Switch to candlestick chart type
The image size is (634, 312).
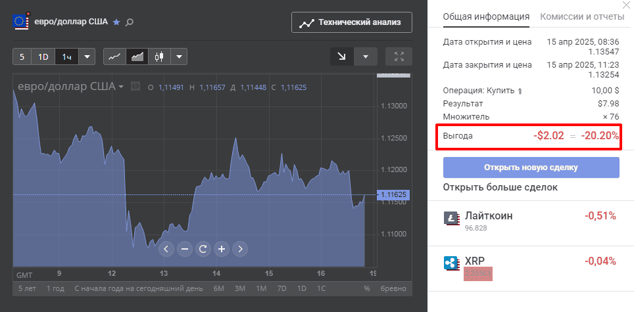159,57
